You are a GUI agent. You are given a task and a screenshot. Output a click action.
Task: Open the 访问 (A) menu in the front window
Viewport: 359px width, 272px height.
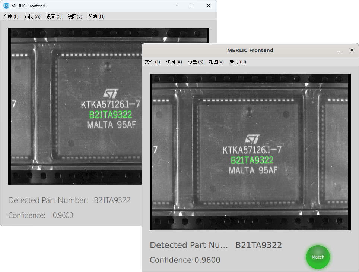click(174, 62)
